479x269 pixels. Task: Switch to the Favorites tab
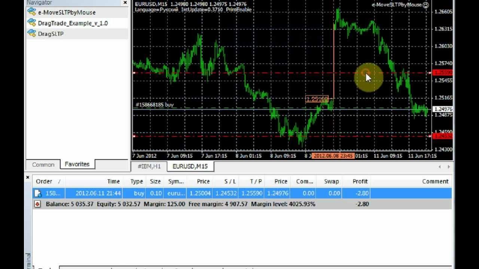click(77, 164)
